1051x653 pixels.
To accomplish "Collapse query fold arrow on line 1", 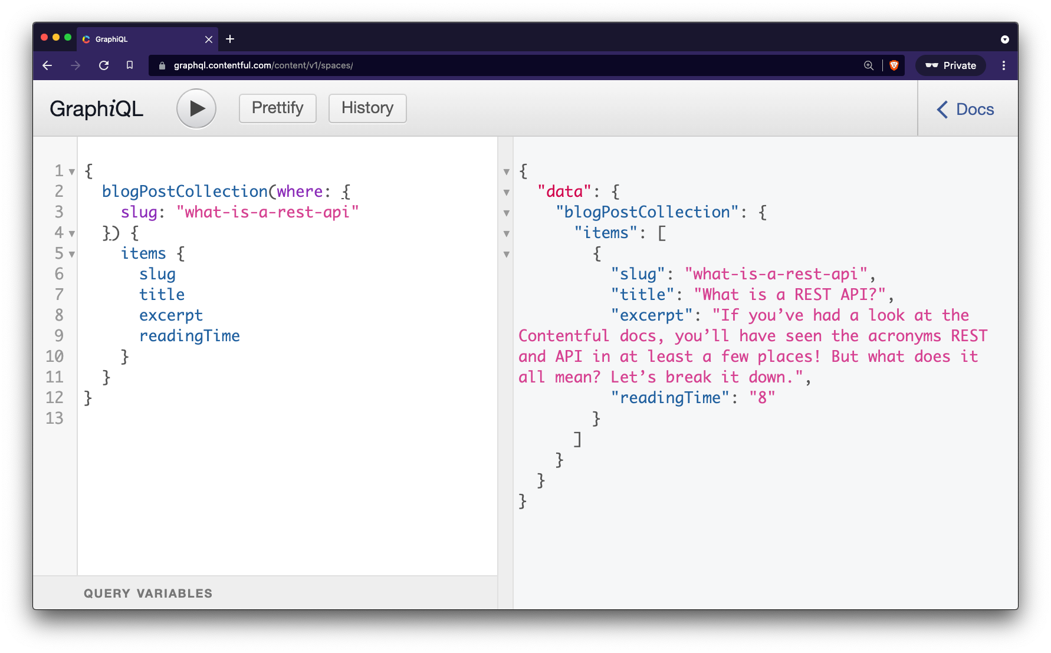I will pos(72,172).
